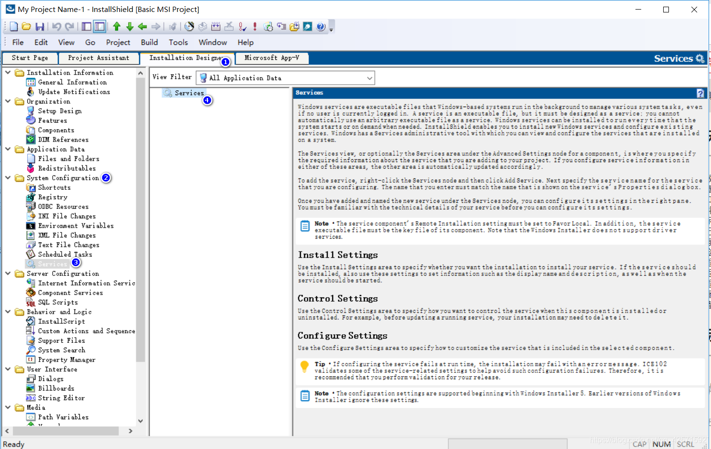This screenshot has width=711, height=449.
Task: Toggle the view list panel toolbar icon
Action: [x=87, y=27]
